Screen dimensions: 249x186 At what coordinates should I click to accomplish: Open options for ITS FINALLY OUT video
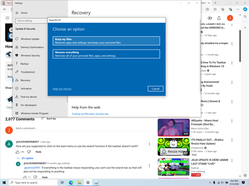[232, 140]
